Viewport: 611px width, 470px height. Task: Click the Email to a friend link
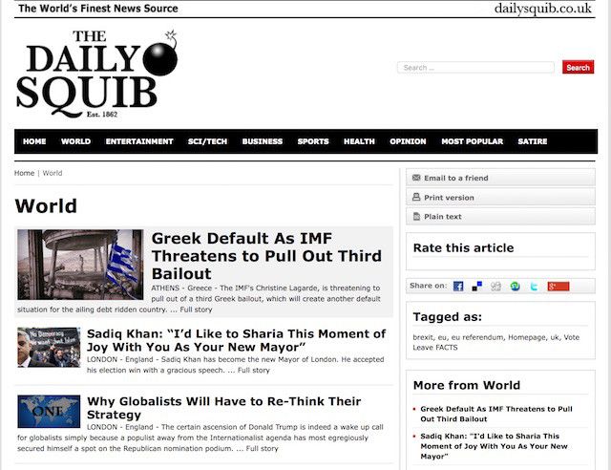pyautogui.click(x=456, y=178)
